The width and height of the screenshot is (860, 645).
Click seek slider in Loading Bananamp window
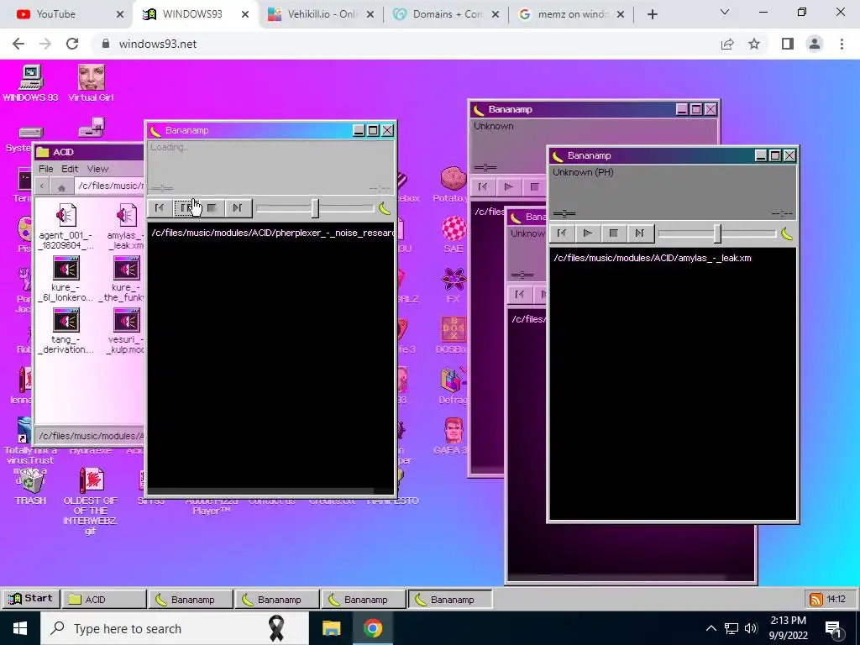[316, 208]
